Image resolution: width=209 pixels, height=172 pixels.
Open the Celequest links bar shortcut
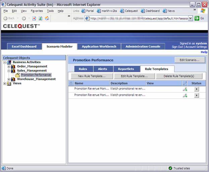click(x=129, y=11)
